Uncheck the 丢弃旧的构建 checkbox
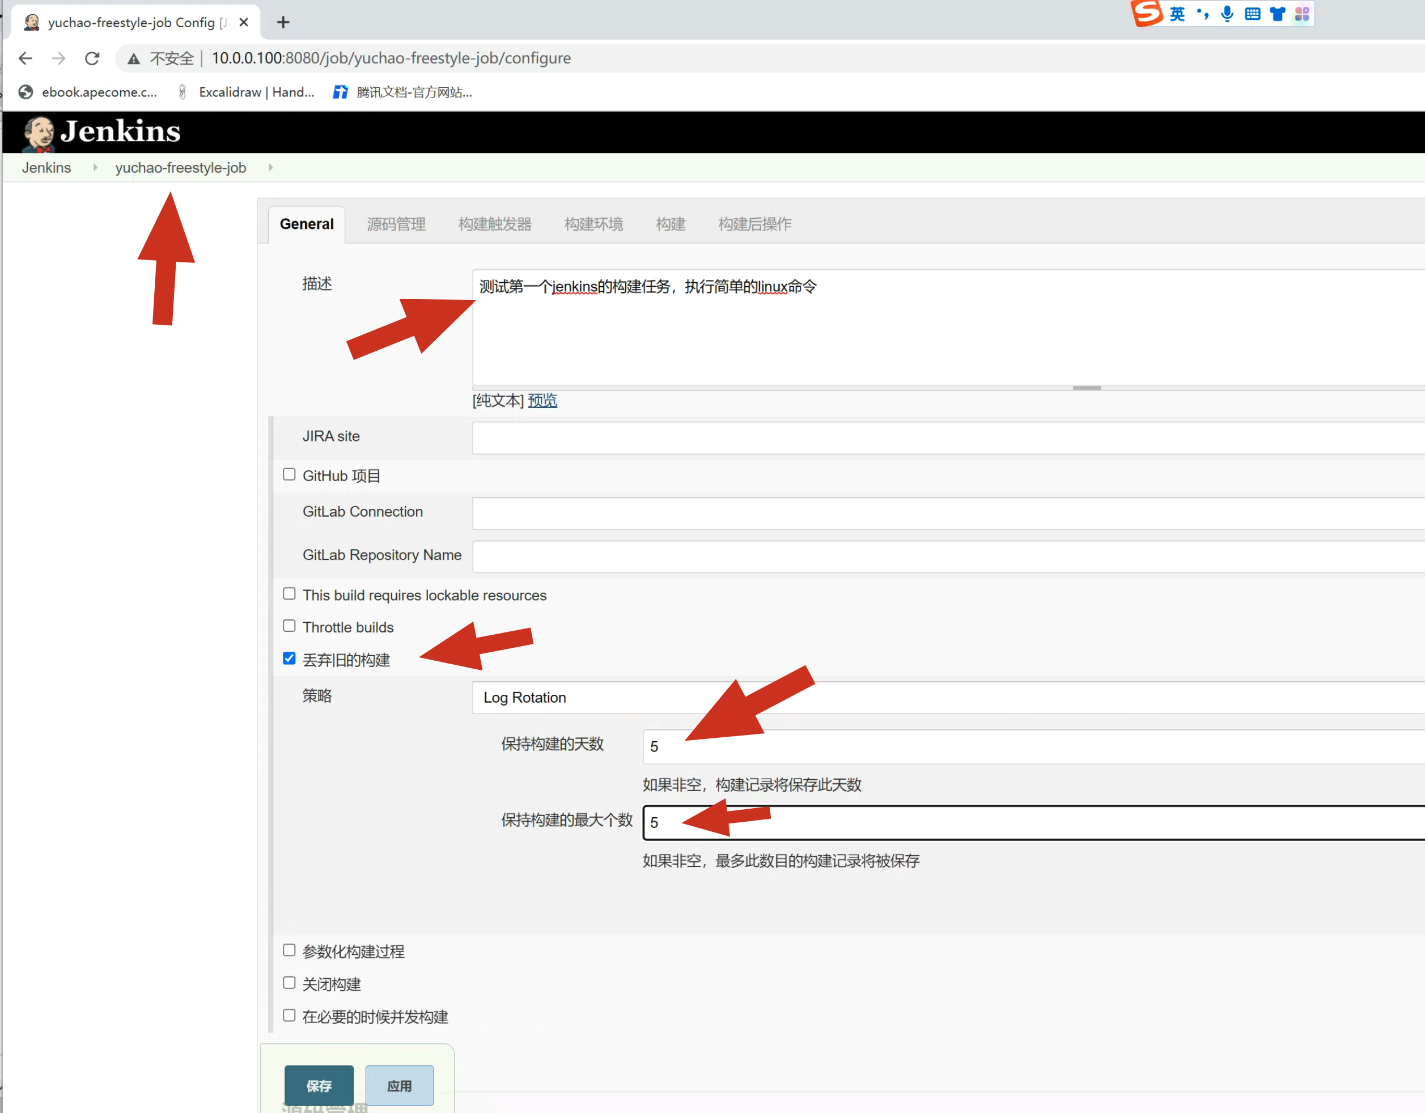The height and width of the screenshot is (1113, 1425). pyautogui.click(x=289, y=659)
